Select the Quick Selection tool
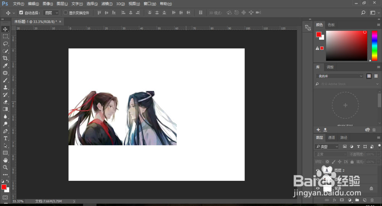 point(5,51)
